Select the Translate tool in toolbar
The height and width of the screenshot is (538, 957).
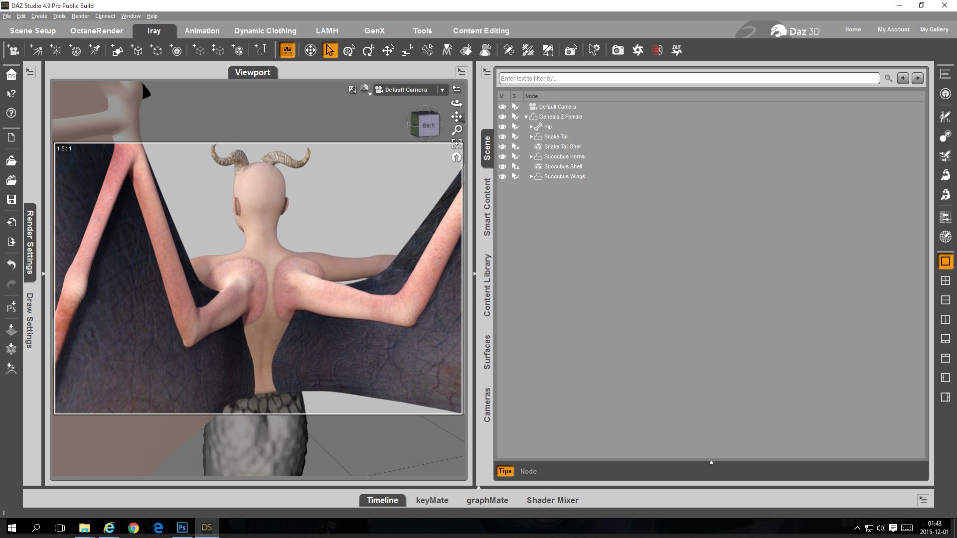tap(388, 50)
